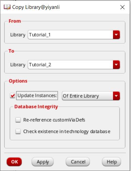Viewport: 131px width, 171px height.
Task: Open Help for Copy Library
Action: 112,162
